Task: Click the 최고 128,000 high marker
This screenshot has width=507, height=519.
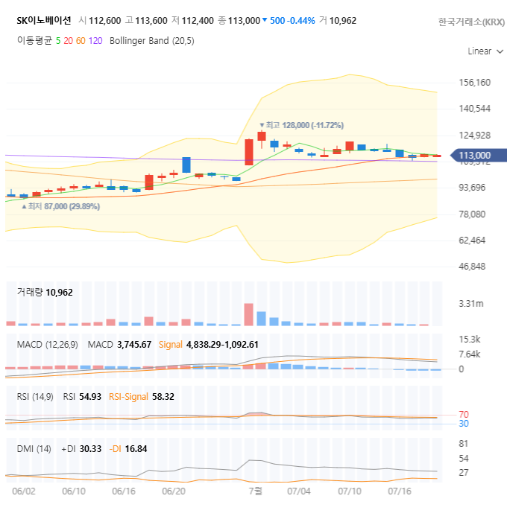Action: [301, 125]
